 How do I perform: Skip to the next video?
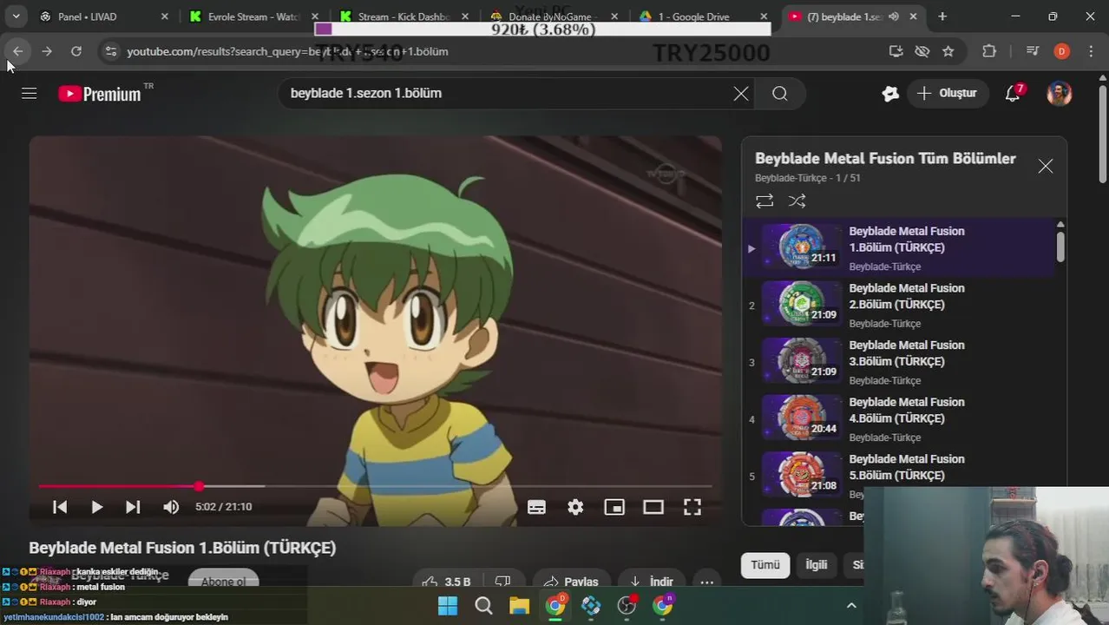pos(133,507)
